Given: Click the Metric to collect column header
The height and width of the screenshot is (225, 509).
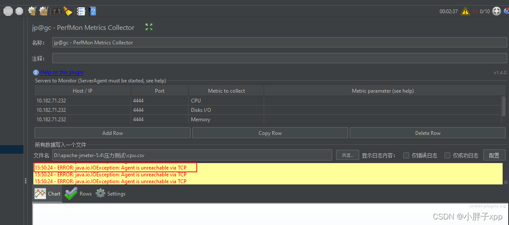Looking at the screenshot, I should tap(226, 91).
